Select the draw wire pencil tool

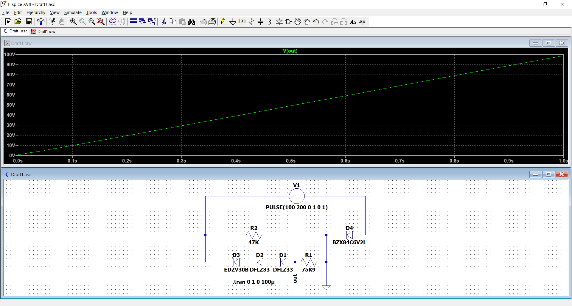click(224, 22)
